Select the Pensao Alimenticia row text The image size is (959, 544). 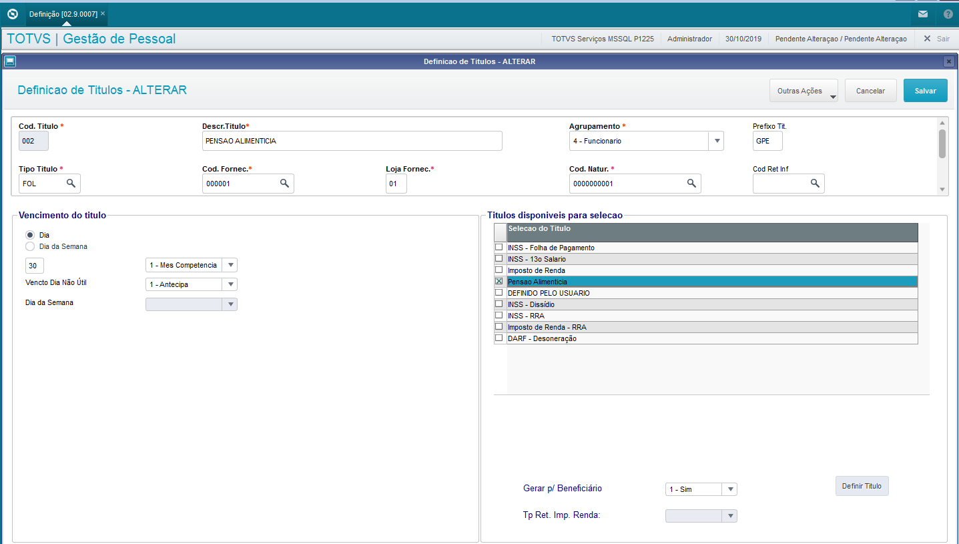coord(537,282)
